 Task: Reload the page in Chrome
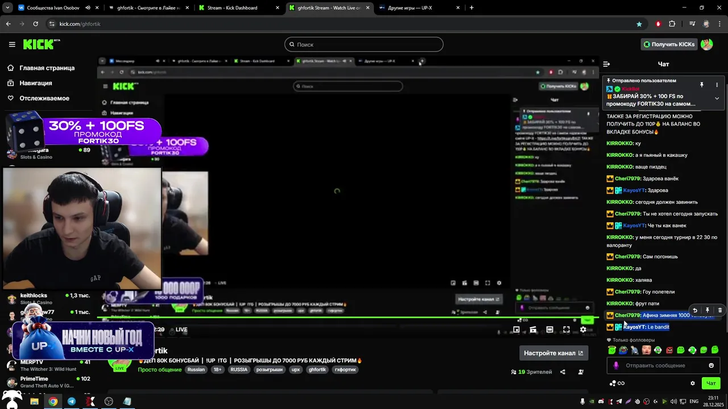click(35, 24)
